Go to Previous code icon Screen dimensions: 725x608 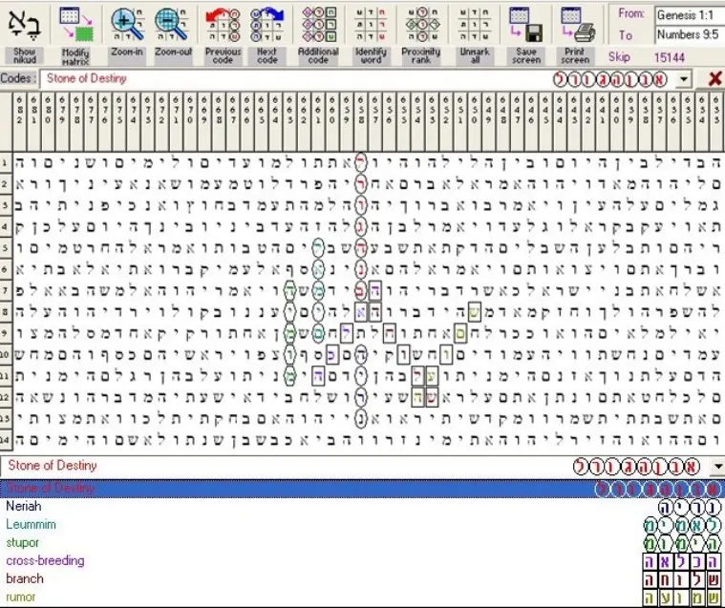pyautogui.click(x=223, y=24)
